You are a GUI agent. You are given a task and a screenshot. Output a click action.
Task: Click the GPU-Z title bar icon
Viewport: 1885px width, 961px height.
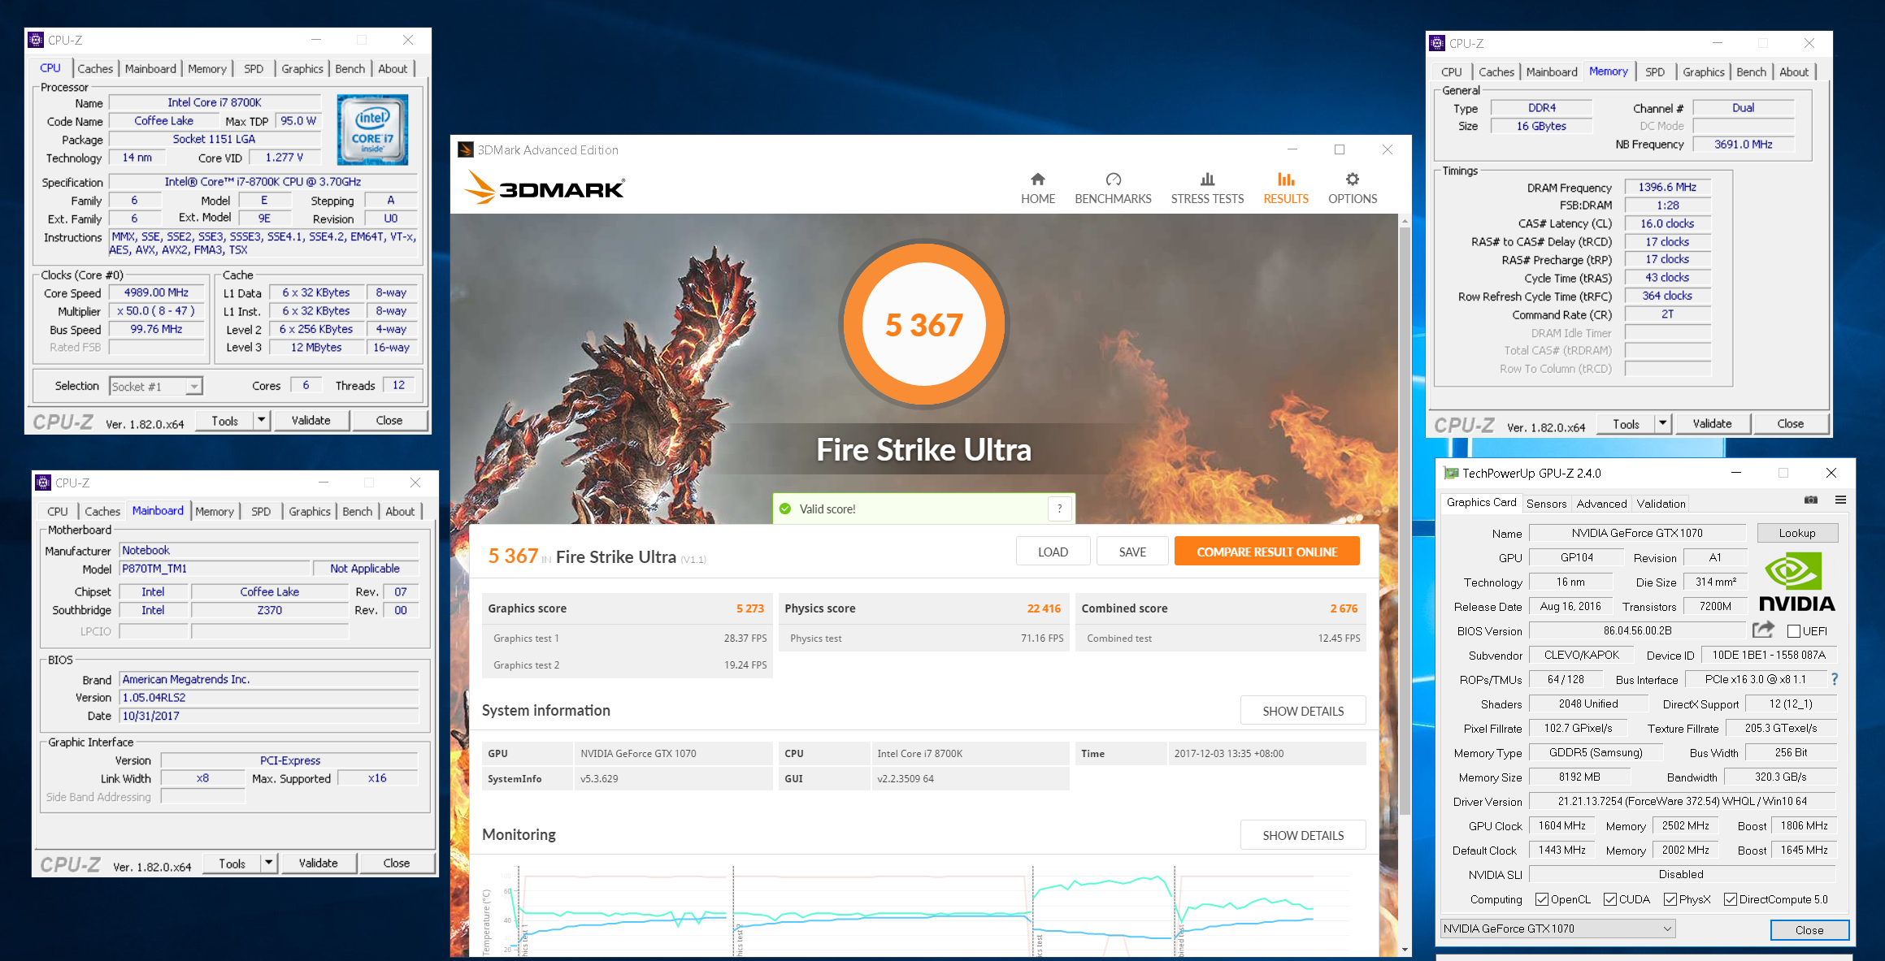click(1451, 474)
